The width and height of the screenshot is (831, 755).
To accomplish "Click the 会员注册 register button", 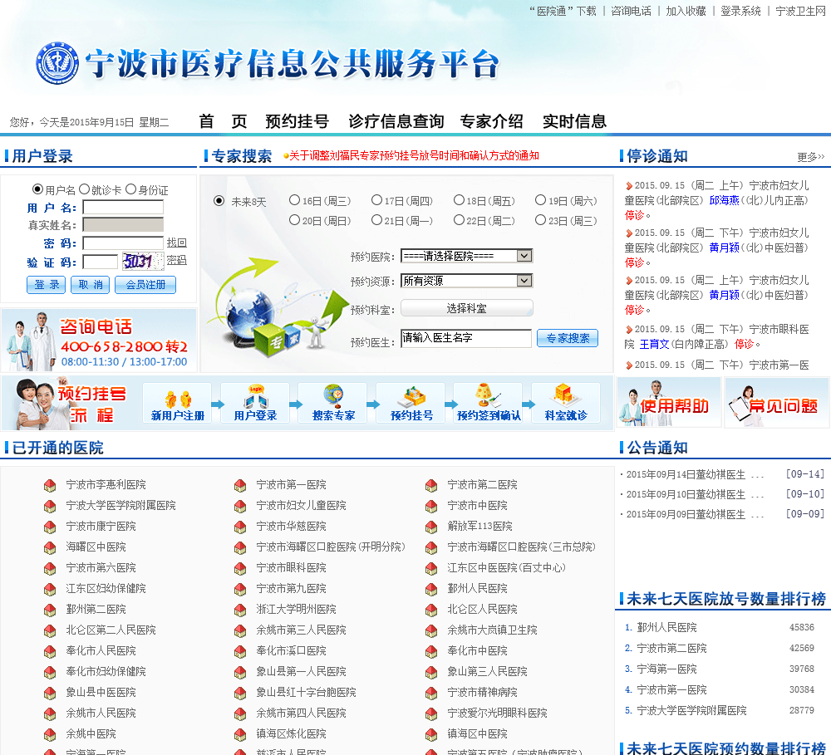I will (145, 285).
